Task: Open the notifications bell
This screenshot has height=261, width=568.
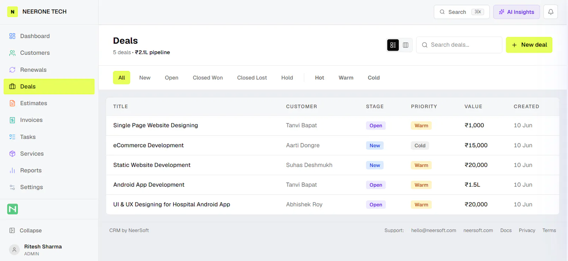Action: click(x=551, y=12)
